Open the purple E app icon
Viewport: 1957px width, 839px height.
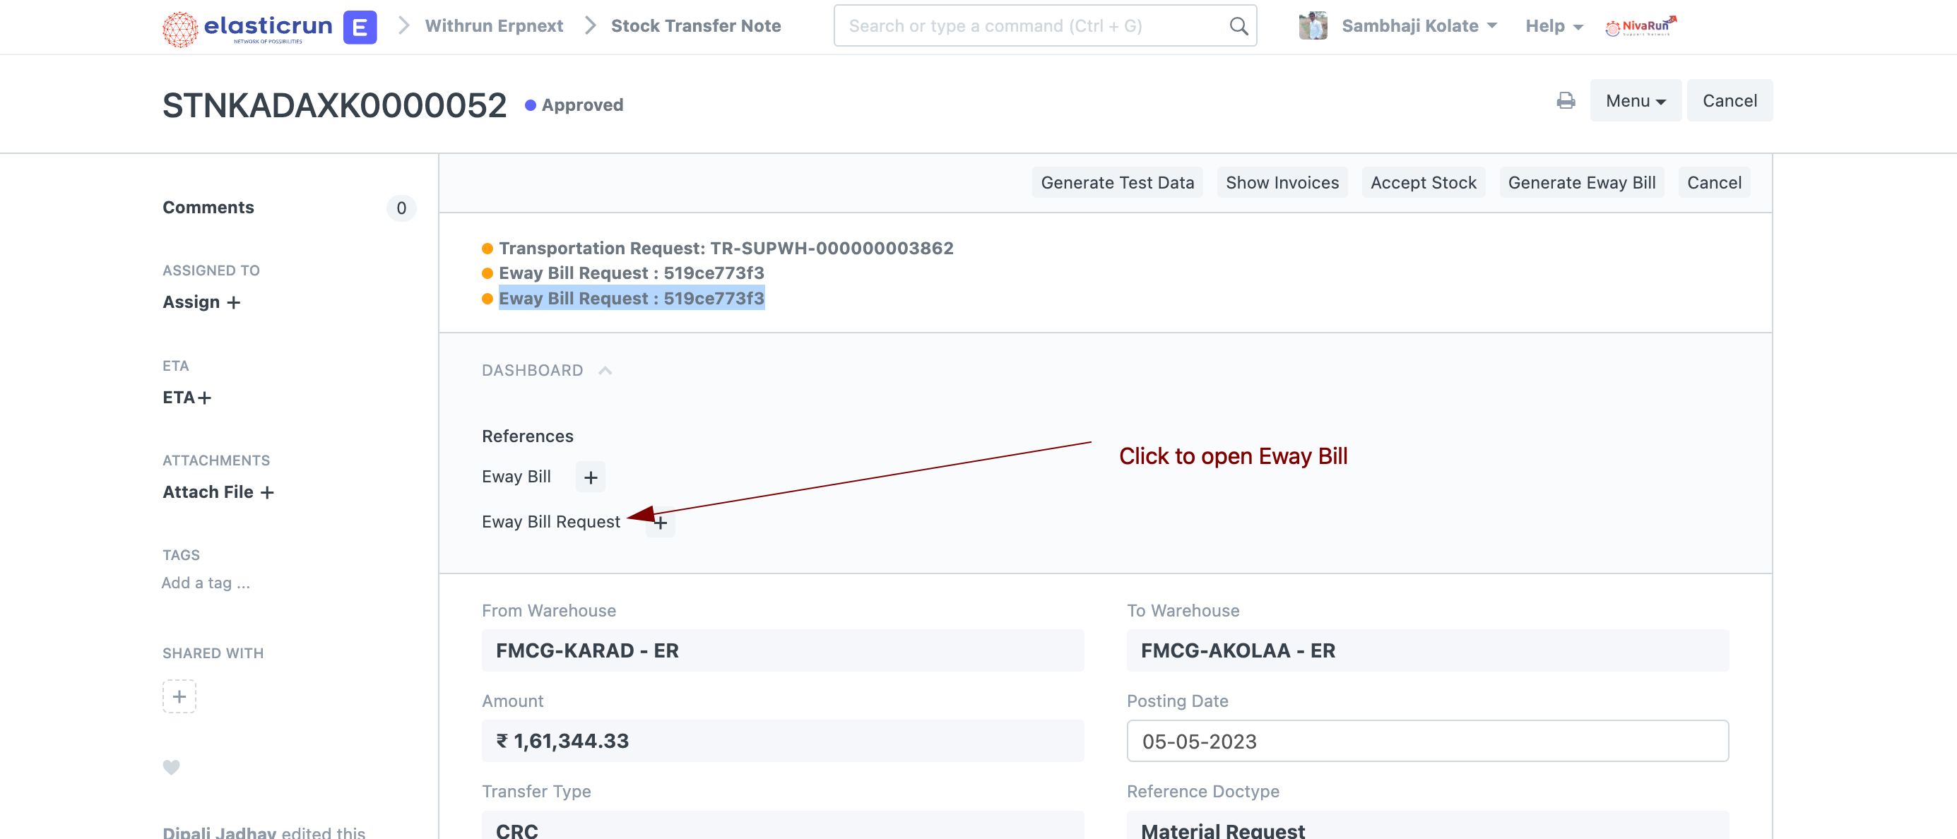coord(360,28)
